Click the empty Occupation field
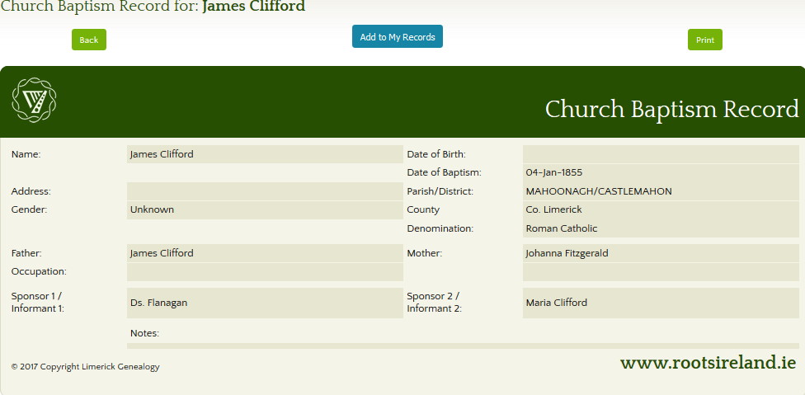The height and width of the screenshot is (395, 805). point(265,271)
